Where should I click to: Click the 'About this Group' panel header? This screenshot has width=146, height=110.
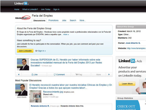coord(131,27)
